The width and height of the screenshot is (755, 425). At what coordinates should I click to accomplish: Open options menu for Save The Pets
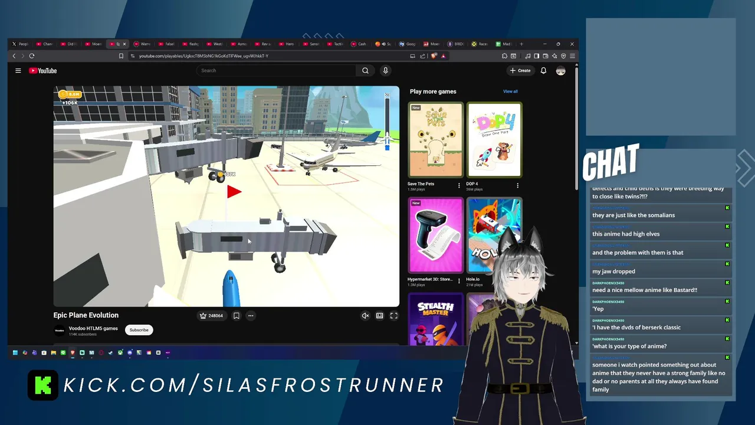[x=459, y=185]
